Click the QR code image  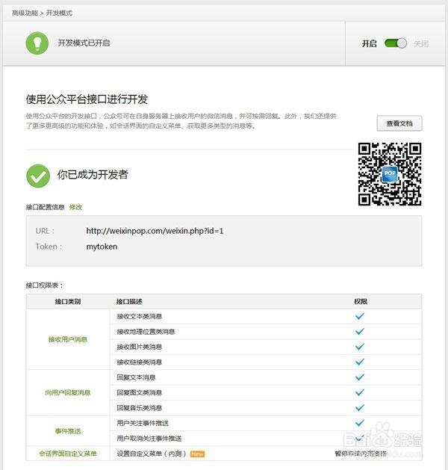point(389,174)
